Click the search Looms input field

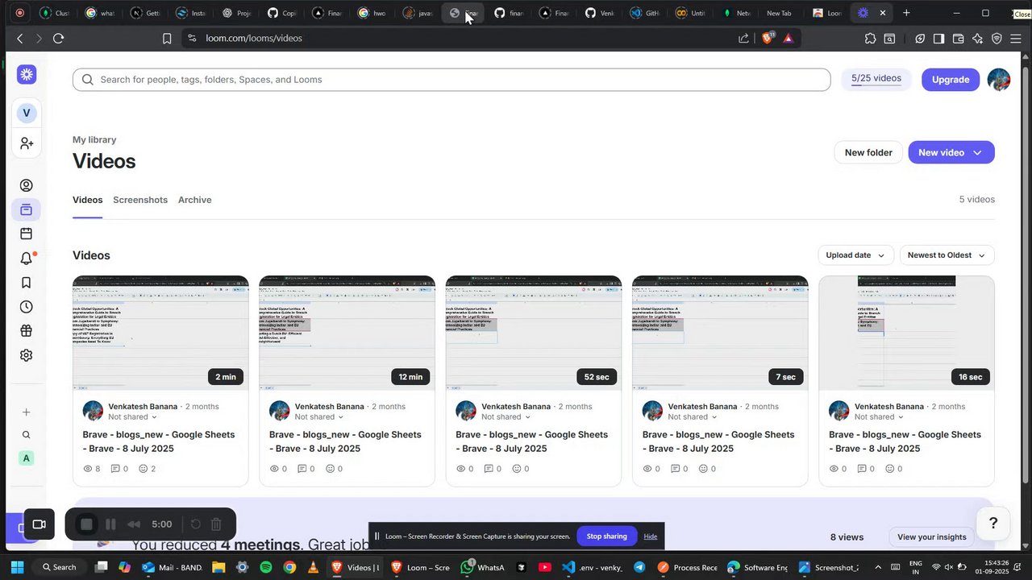[451, 80]
